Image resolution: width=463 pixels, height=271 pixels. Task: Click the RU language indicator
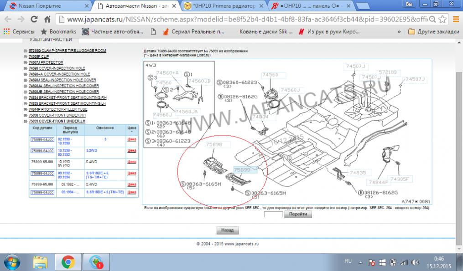point(348,261)
